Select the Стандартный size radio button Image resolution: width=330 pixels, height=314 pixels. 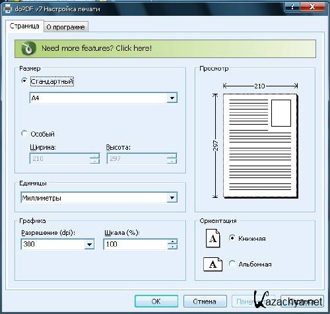coord(24,80)
